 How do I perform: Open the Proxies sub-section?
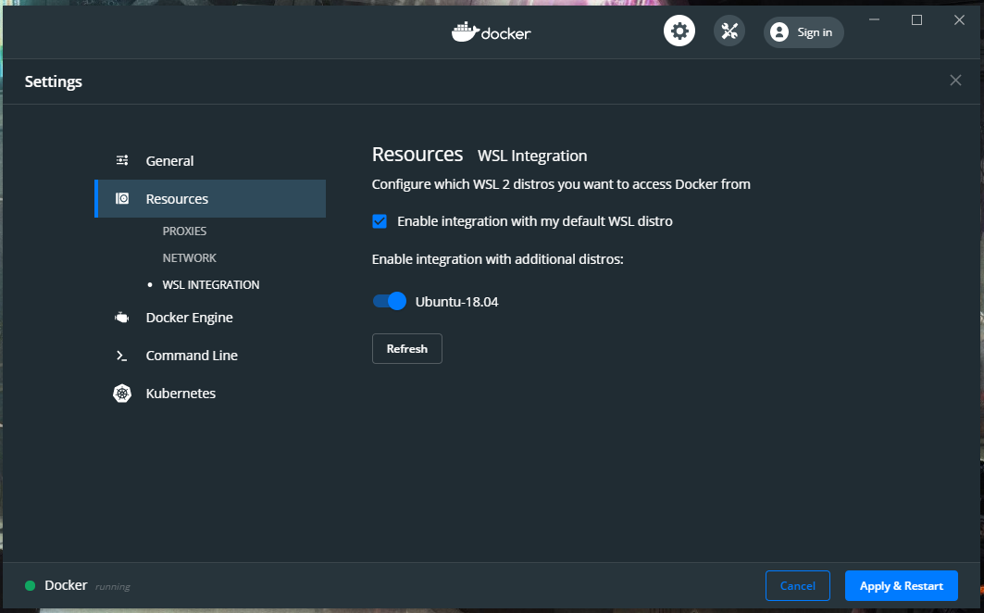click(184, 231)
